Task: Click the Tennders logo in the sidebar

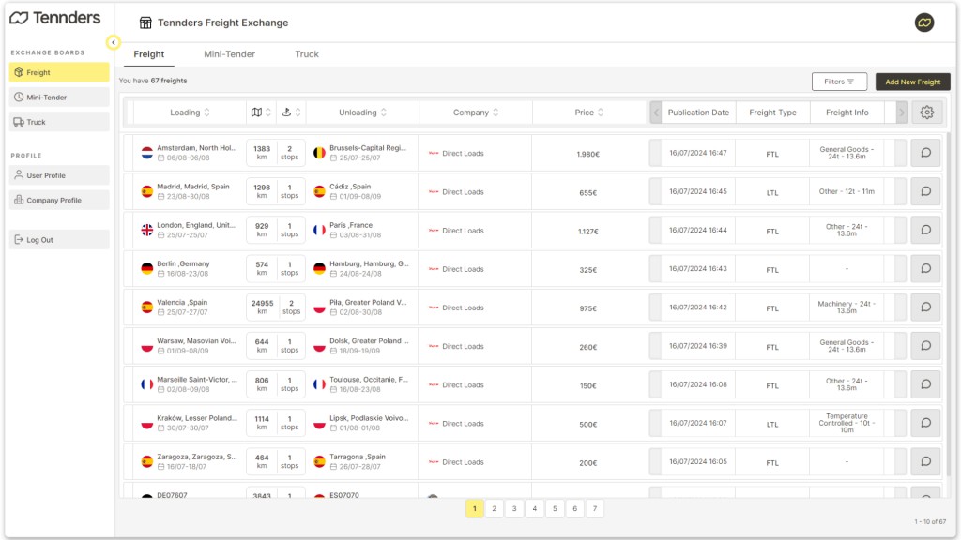Action: click(55, 18)
